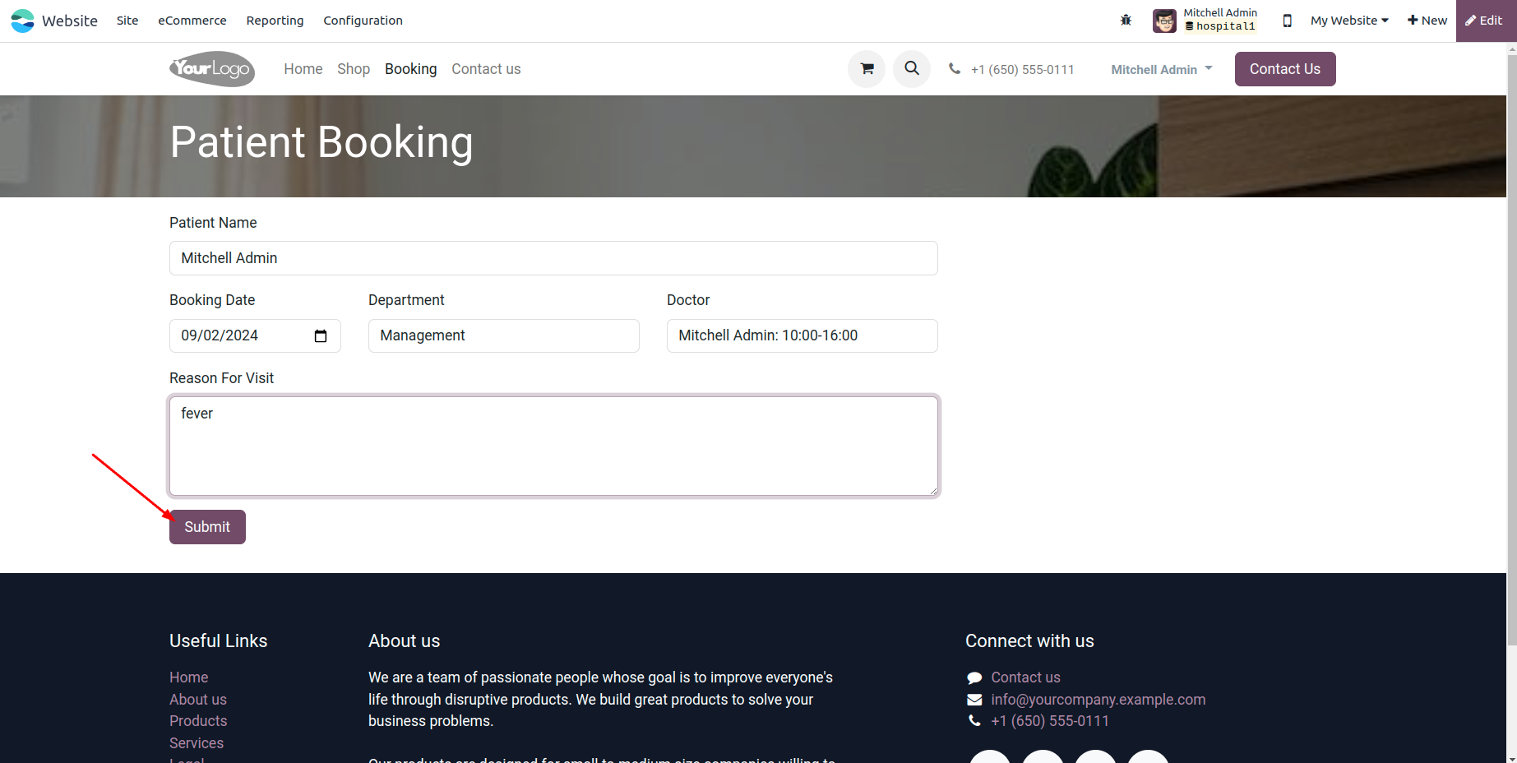
Task: Expand the My Website switcher
Action: (x=1349, y=21)
